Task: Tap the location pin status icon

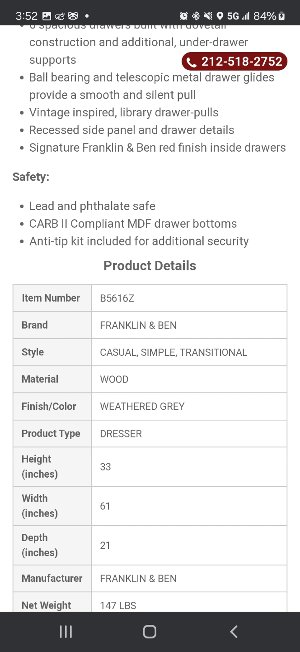Action: [220, 16]
